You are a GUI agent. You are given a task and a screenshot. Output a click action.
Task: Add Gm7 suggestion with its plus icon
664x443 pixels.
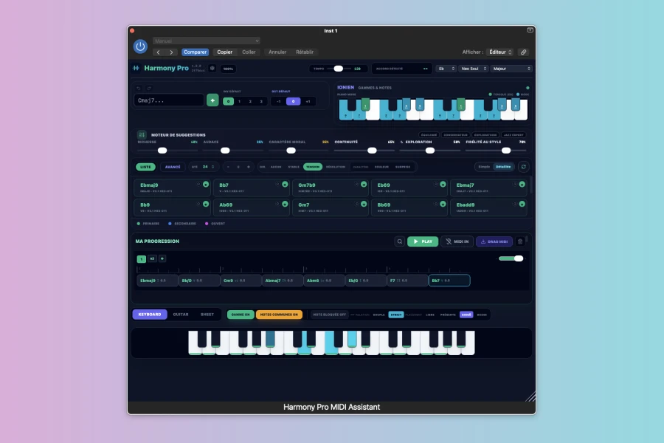[364, 204]
